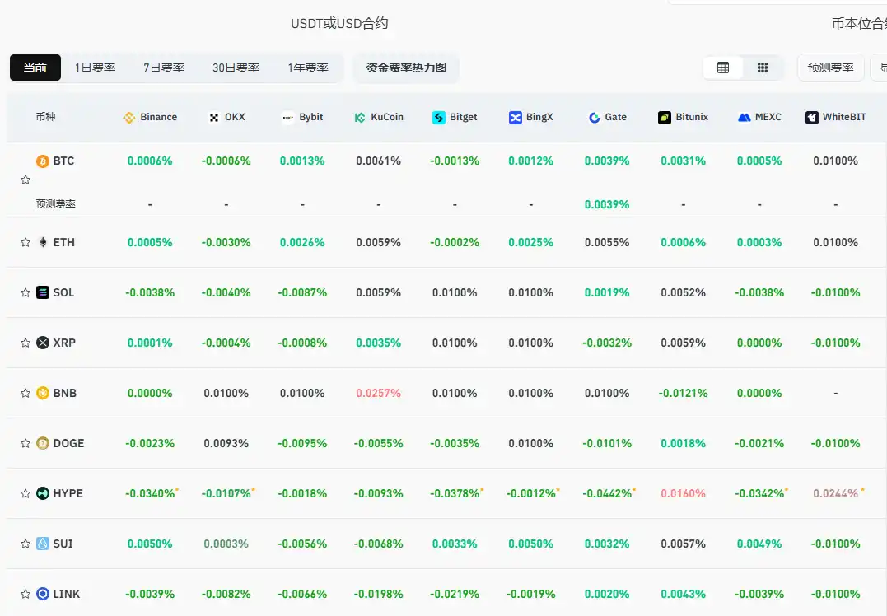Click ETH Gate rate 0.0055%
Screen dimensions: 887x616
coord(607,242)
